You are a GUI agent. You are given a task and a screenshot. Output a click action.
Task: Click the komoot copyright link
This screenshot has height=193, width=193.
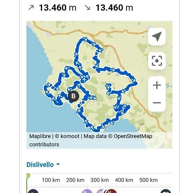(x=70, y=136)
